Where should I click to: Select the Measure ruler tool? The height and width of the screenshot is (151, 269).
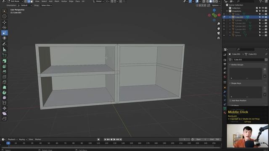5,49
